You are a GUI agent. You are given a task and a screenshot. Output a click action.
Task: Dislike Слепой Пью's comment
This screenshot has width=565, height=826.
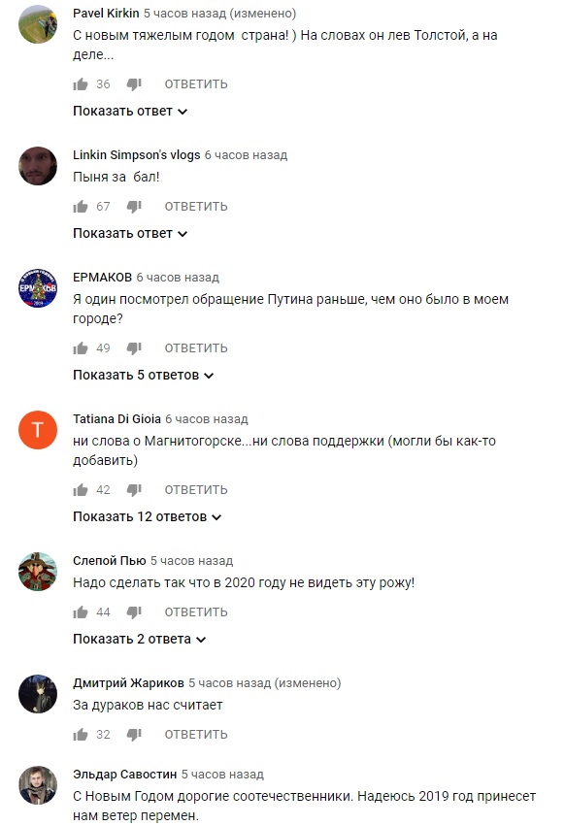[134, 612]
